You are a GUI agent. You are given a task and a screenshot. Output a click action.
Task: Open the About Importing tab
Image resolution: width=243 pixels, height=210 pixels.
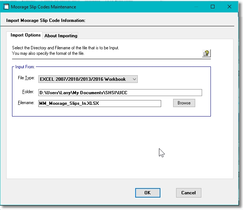61,36
